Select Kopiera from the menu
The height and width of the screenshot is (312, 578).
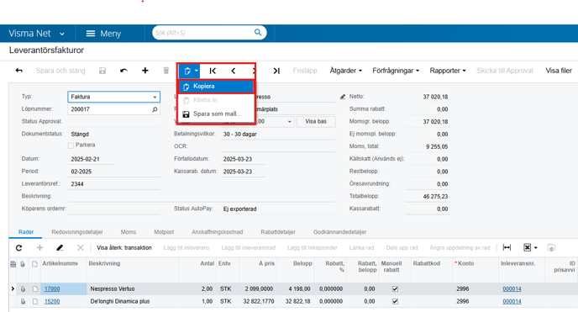(x=217, y=86)
